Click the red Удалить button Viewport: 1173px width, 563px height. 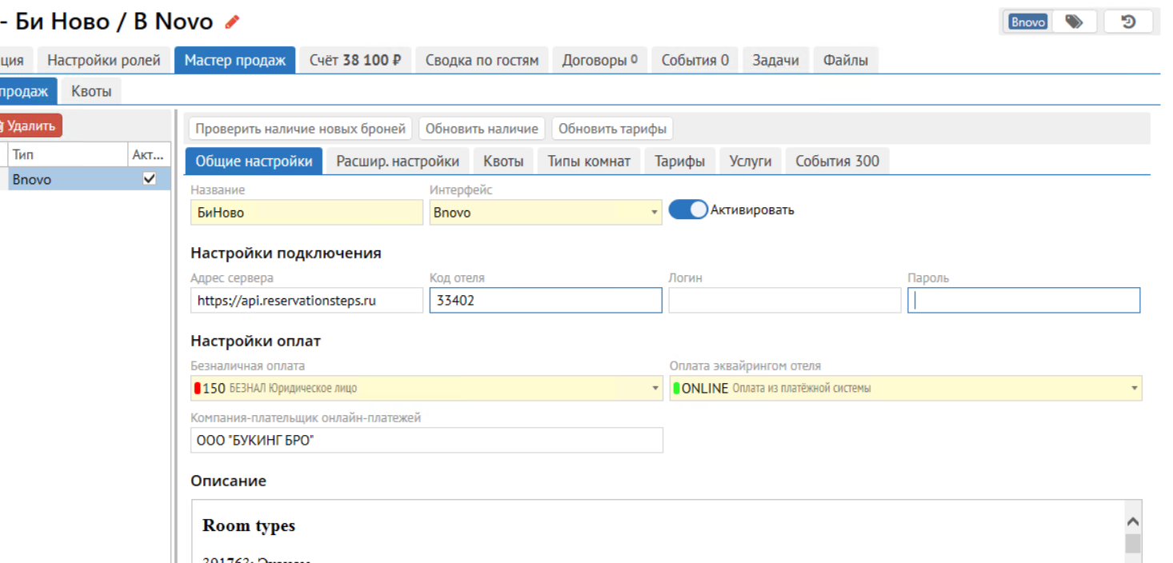tap(30, 126)
